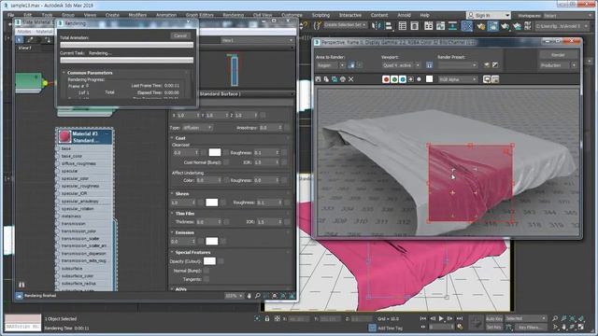Click Edit Region icon next to Area to Render
This screenshot has width=598, height=336.
coord(351,65)
